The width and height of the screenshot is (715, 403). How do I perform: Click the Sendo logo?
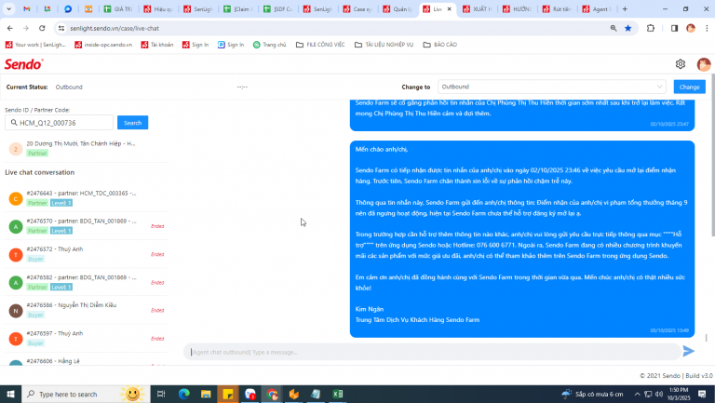[x=23, y=64]
